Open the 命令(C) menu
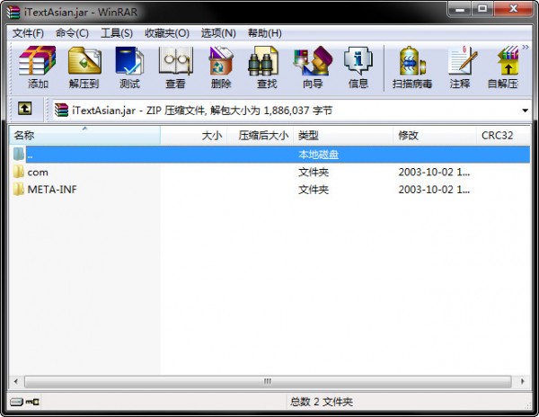 point(72,33)
